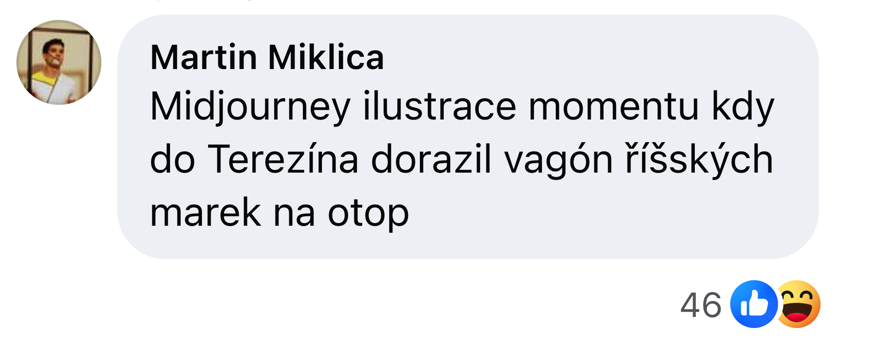Viewport: 891px width, 355px height.
Task: Click the word ilustrace in the comment
Action: [x=439, y=107]
